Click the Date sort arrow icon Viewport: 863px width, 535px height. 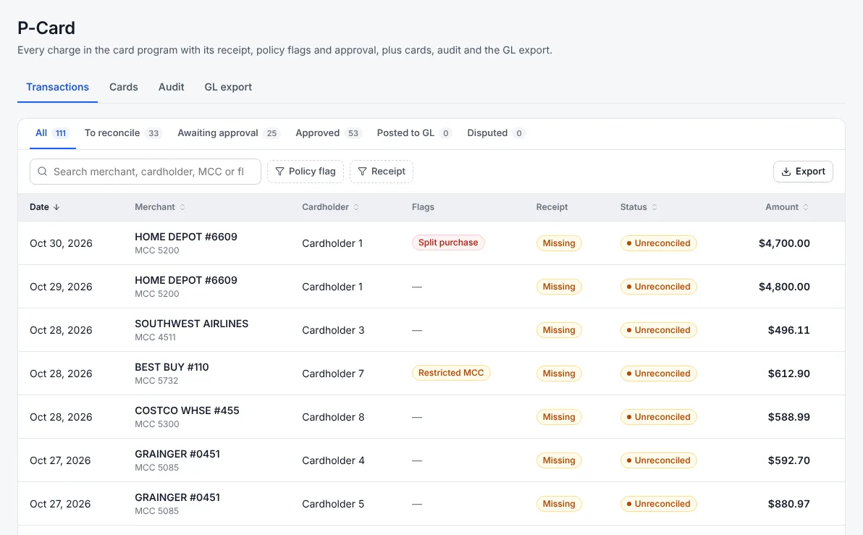pyautogui.click(x=56, y=207)
